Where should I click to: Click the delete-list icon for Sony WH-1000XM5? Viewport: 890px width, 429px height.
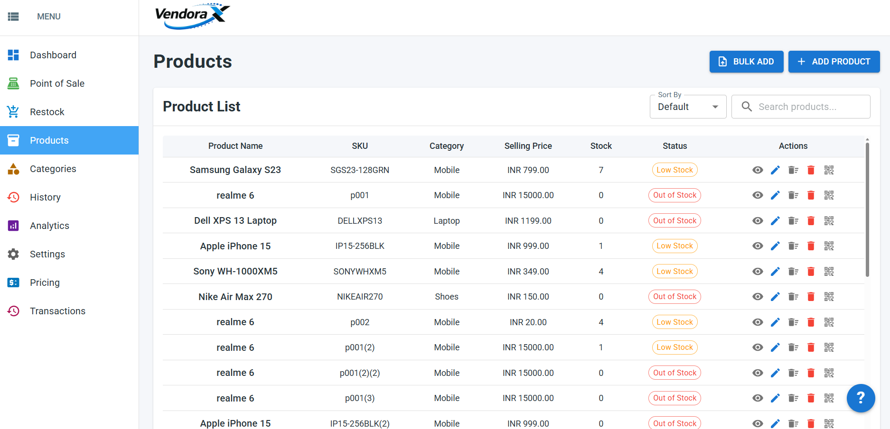click(793, 272)
